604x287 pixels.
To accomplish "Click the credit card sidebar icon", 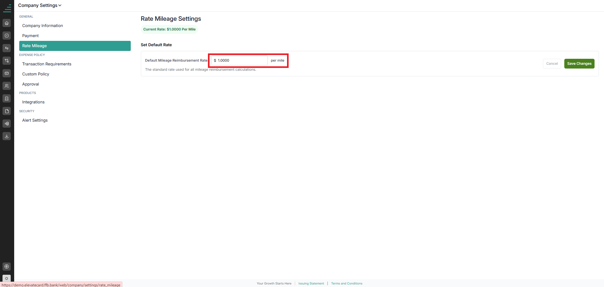I will coord(7,73).
